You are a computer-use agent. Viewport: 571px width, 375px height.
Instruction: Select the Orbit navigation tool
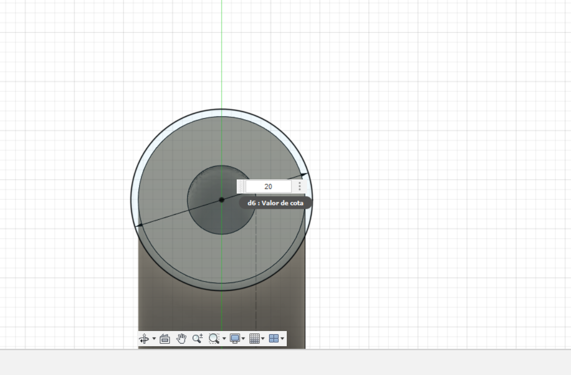144,339
